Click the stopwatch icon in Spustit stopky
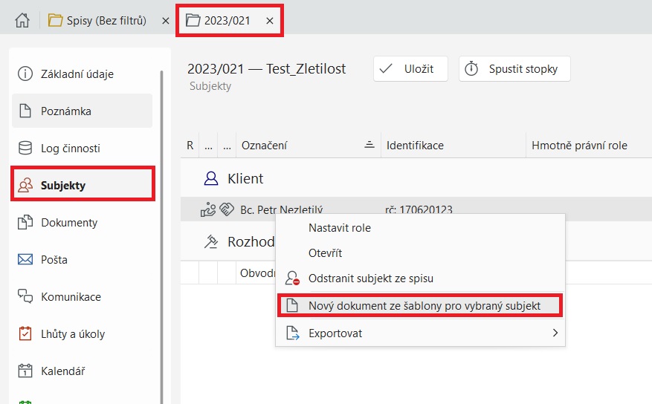Screen dimensions: 652x404 pyautogui.click(x=471, y=68)
